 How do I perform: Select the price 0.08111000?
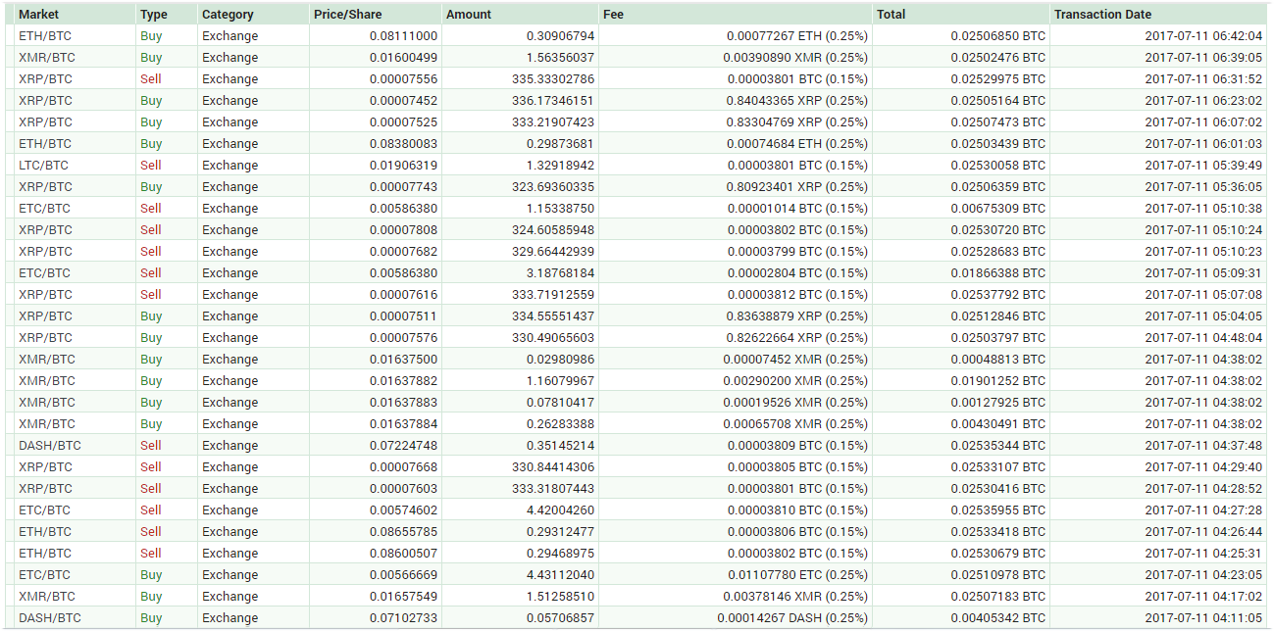(x=403, y=36)
